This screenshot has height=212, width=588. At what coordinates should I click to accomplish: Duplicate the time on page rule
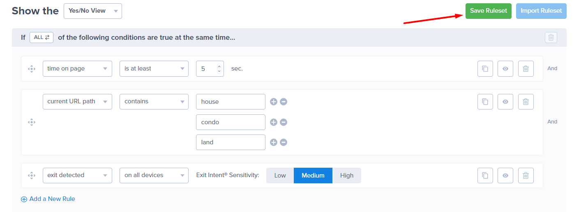[485, 69]
